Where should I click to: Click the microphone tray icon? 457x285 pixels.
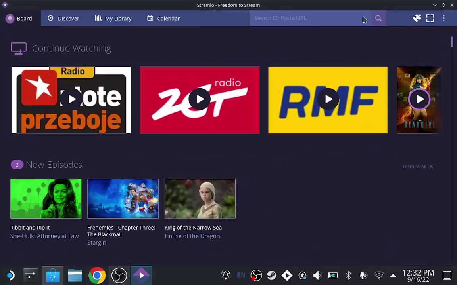pyautogui.click(x=363, y=275)
